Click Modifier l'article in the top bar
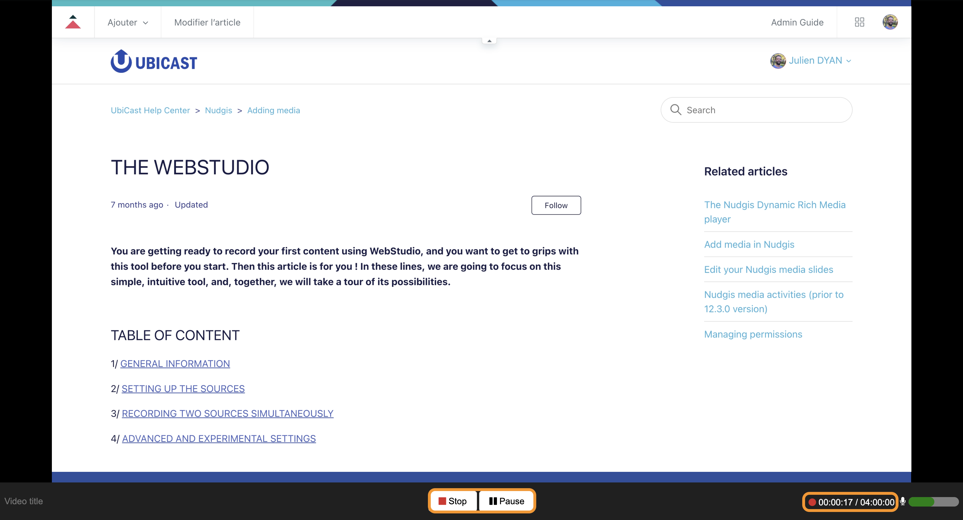Viewport: 963px width, 520px height. pos(207,22)
